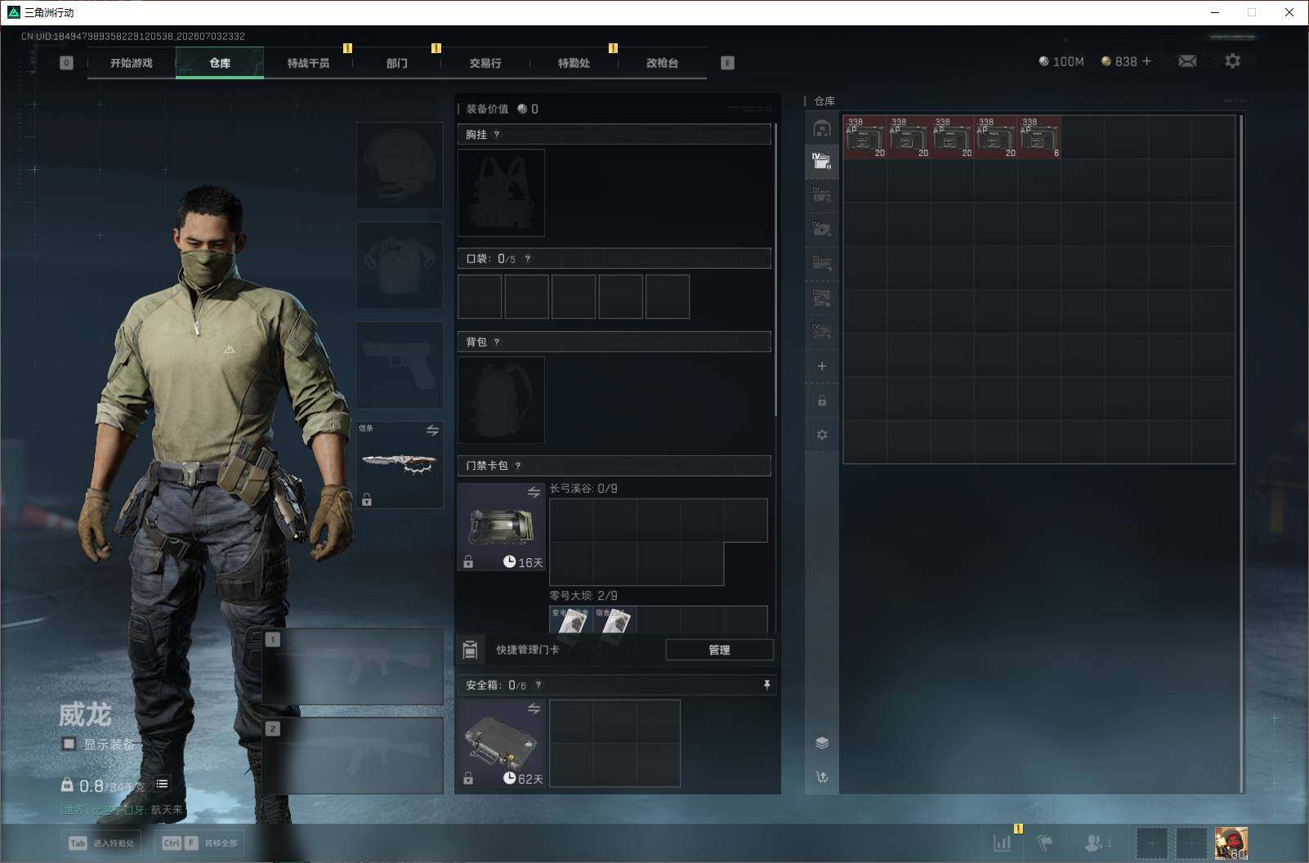Toggle the pin icon on 安全箱
The height and width of the screenshot is (863, 1309).
tap(766, 685)
